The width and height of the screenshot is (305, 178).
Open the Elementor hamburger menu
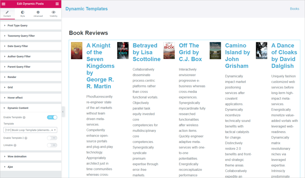pyautogui.click(x=4, y=4)
